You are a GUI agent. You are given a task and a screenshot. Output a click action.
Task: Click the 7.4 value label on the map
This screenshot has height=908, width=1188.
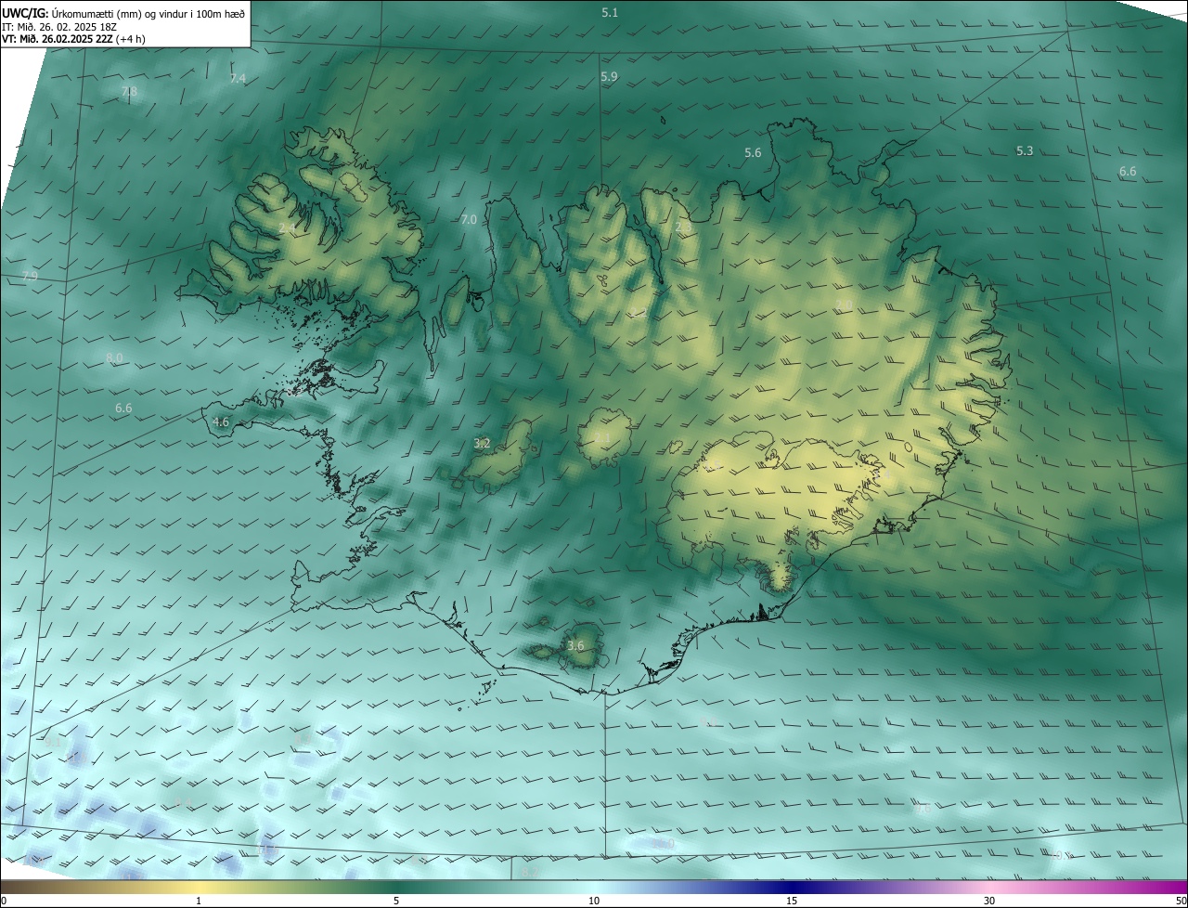click(x=238, y=79)
